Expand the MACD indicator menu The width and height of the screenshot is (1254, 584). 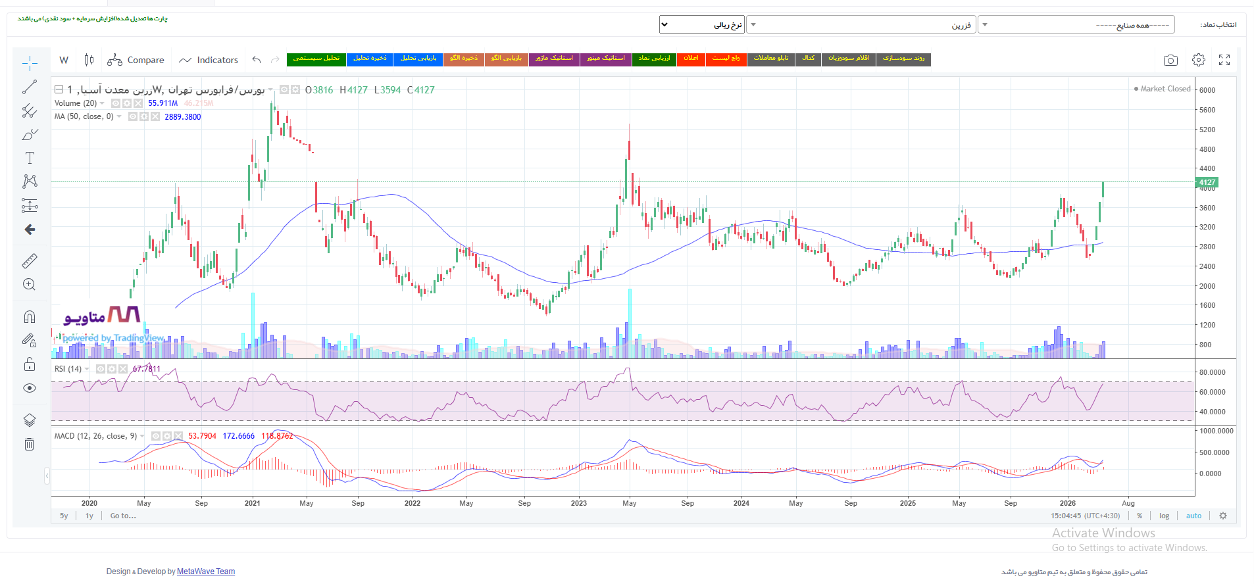[x=142, y=436]
